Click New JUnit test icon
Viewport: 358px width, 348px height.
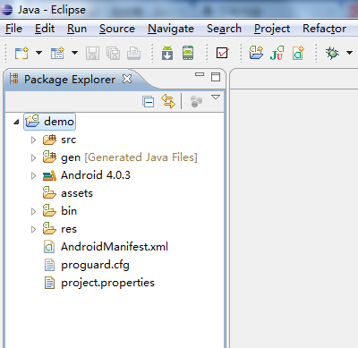(277, 53)
